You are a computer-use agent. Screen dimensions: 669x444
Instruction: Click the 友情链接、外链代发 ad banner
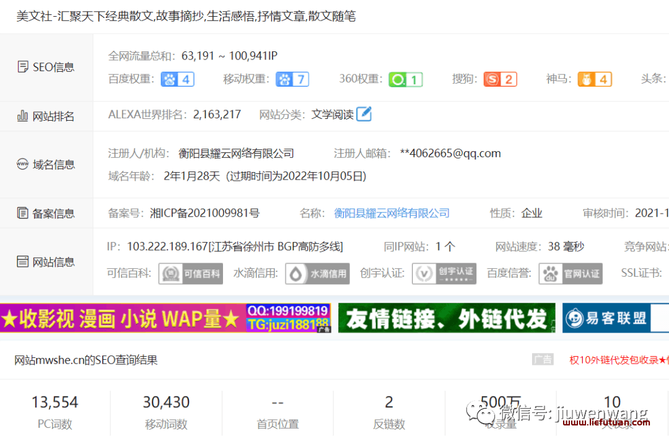[444, 318]
